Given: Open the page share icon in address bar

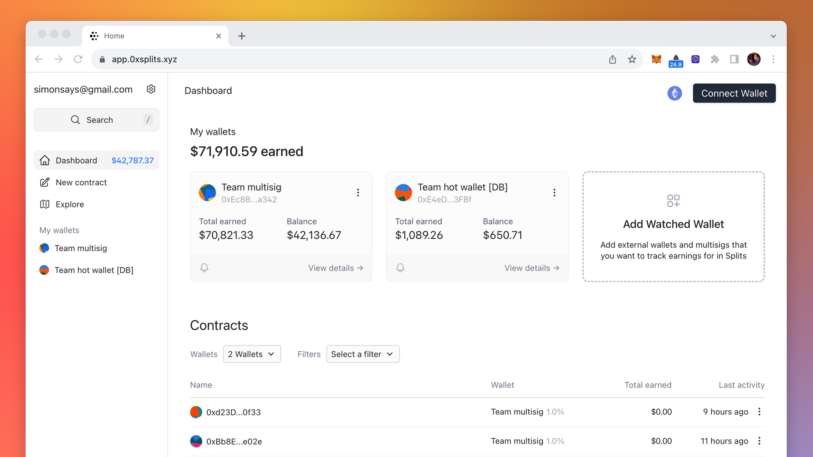Looking at the screenshot, I should pos(612,59).
